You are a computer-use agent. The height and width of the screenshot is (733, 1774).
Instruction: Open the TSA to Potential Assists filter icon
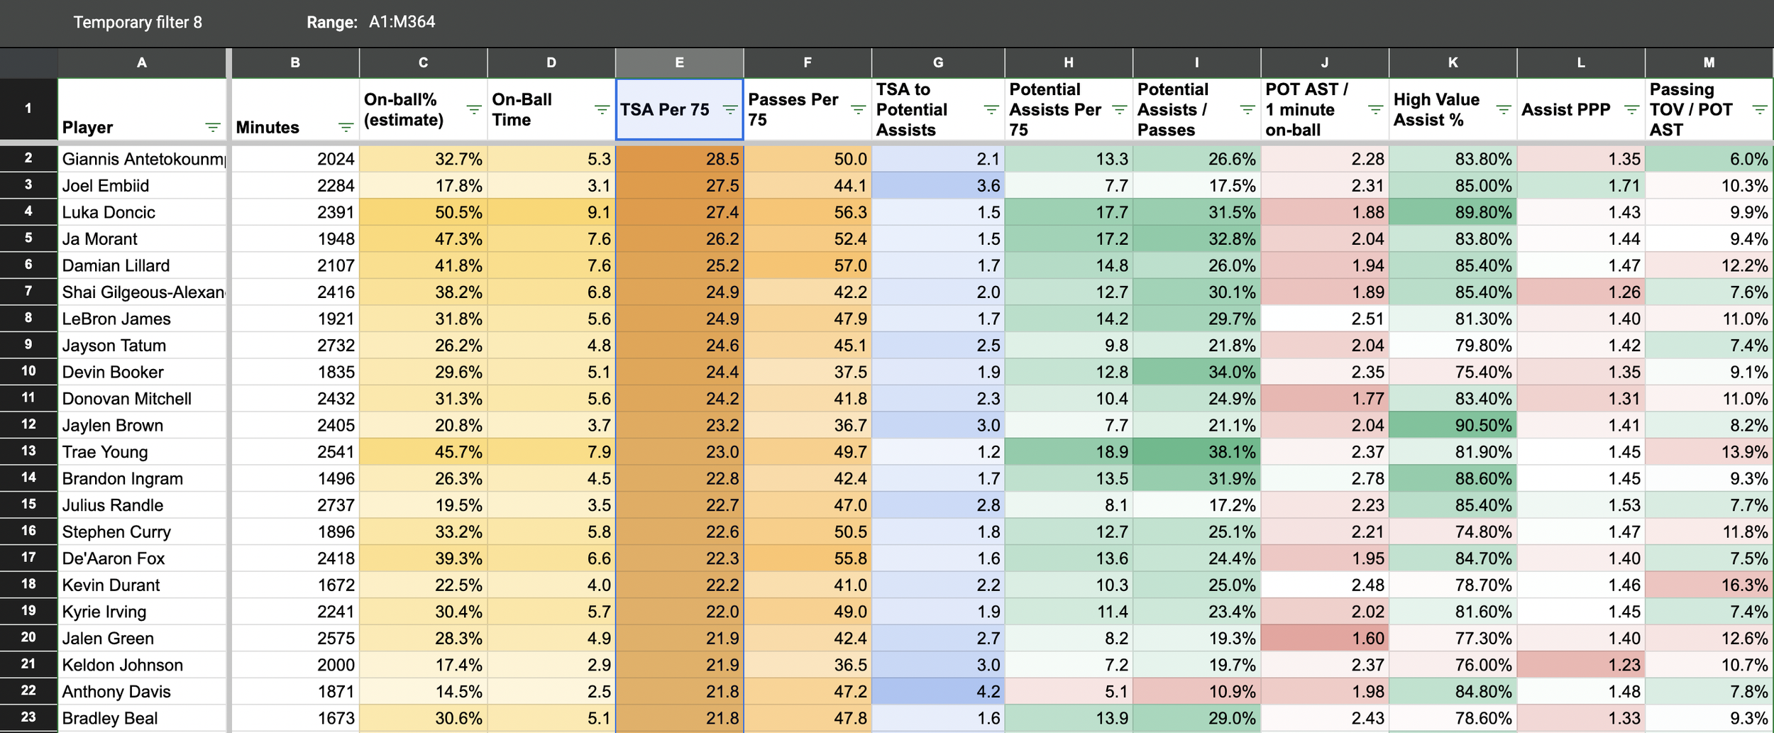click(991, 109)
